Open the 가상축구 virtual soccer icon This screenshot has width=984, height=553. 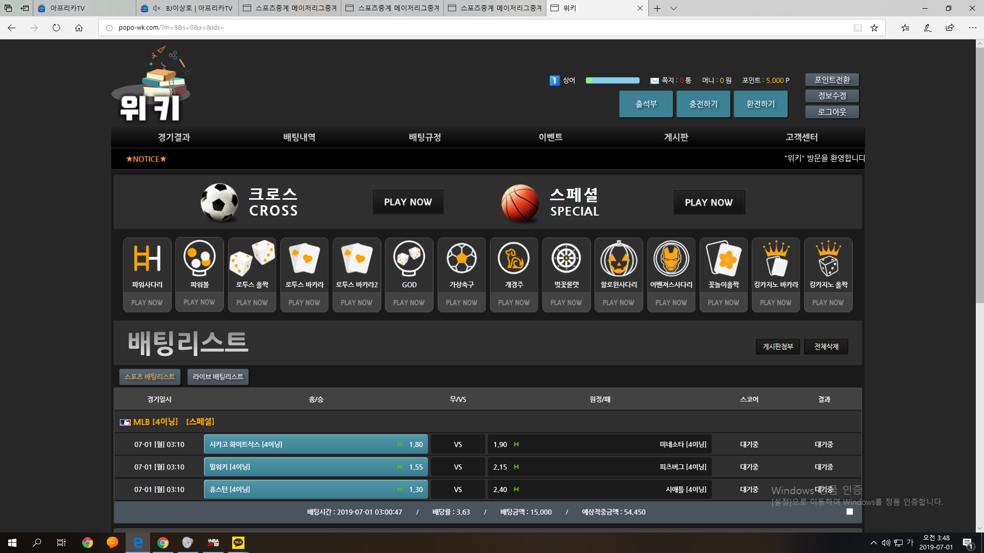point(461,259)
